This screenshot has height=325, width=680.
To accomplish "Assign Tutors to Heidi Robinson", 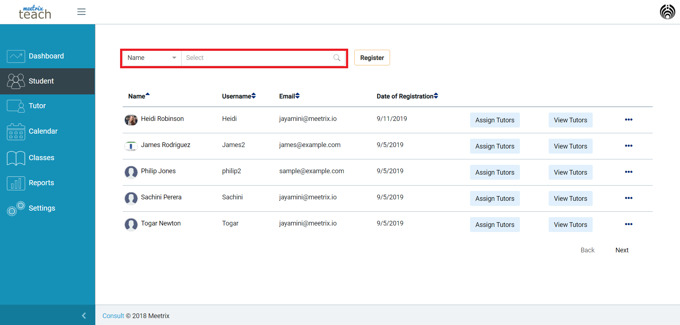I will coord(495,120).
